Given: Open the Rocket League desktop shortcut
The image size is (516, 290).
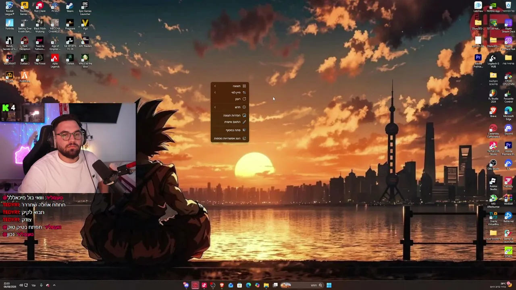Looking at the screenshot, I should pyautogui.click(x=9, y=8).
